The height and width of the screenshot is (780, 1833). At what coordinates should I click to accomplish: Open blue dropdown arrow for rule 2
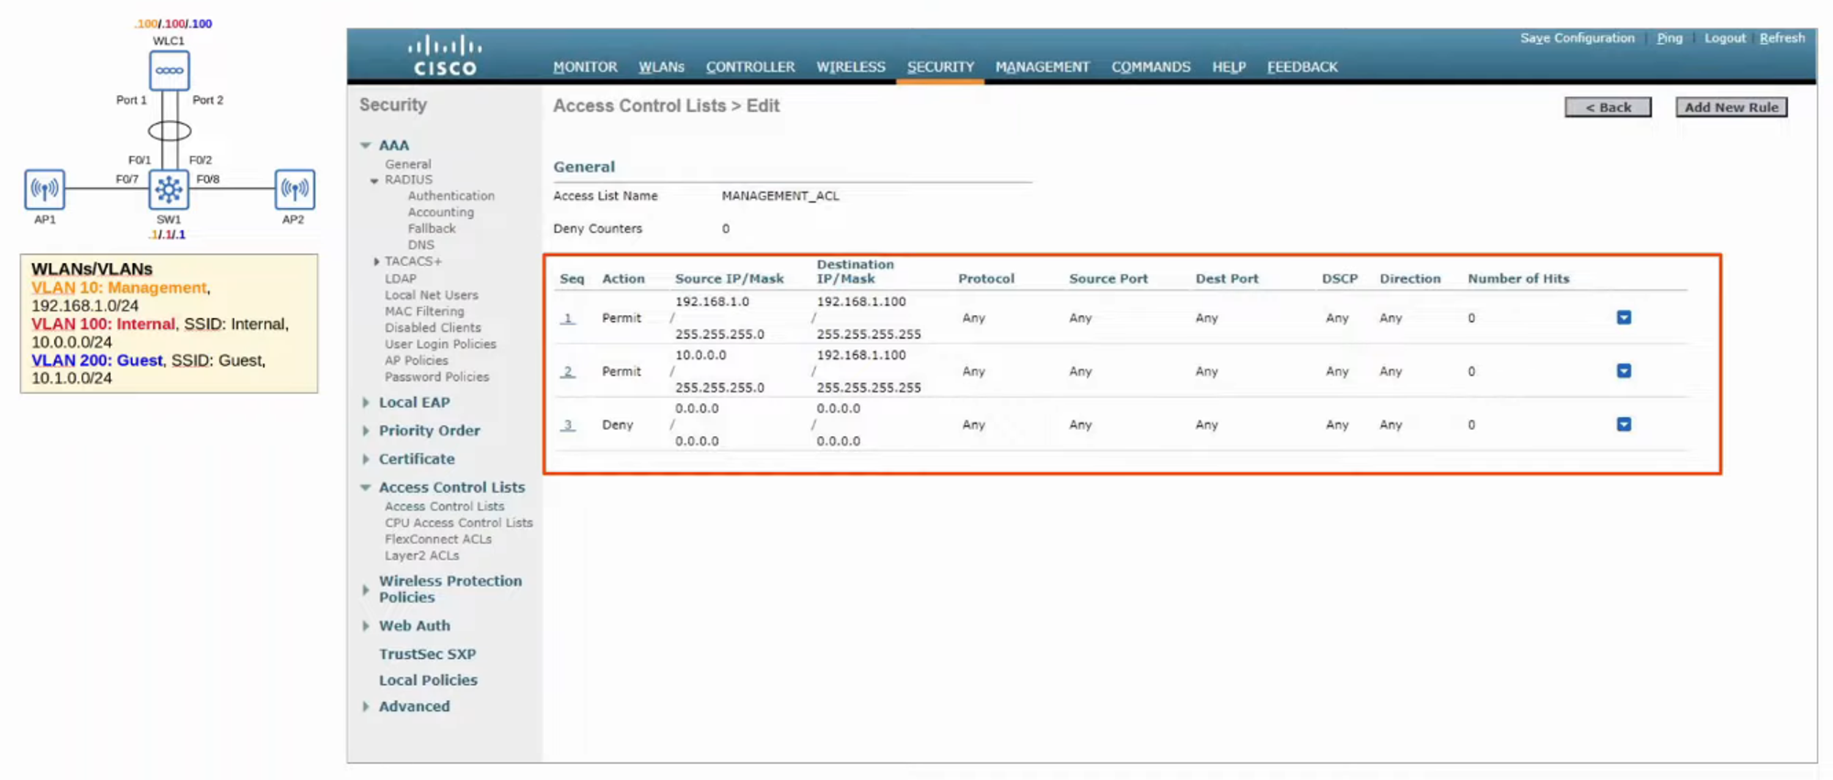1623,371
